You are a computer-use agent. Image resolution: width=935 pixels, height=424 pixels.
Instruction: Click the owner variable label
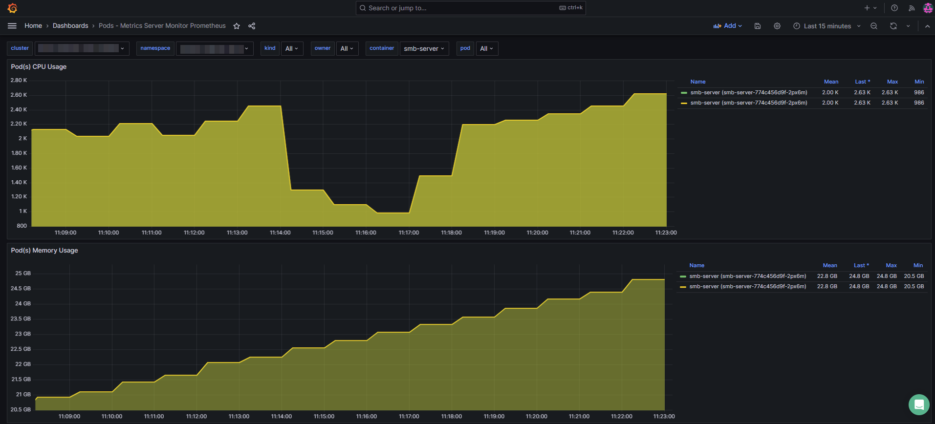tap(323, 48)
